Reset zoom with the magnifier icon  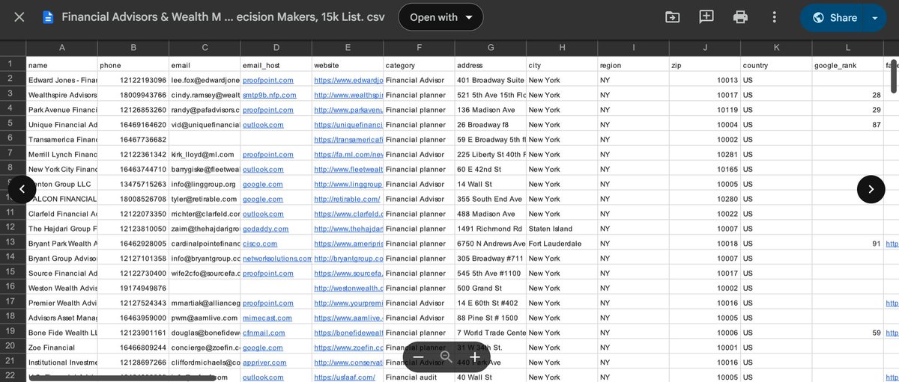(x=447, y=357)
